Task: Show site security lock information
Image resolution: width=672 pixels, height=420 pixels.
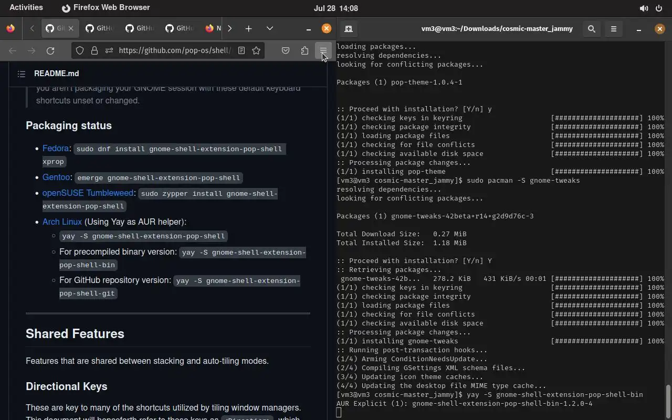Action: 94,50
